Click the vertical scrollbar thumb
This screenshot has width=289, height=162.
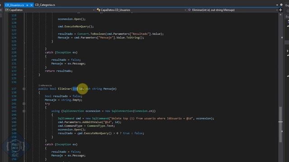280,125
